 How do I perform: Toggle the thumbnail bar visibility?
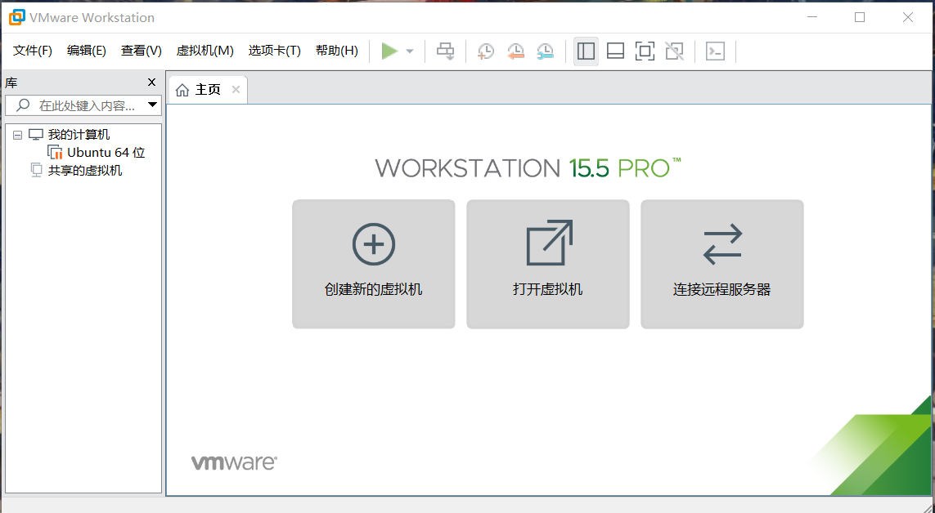click(615, 51)
